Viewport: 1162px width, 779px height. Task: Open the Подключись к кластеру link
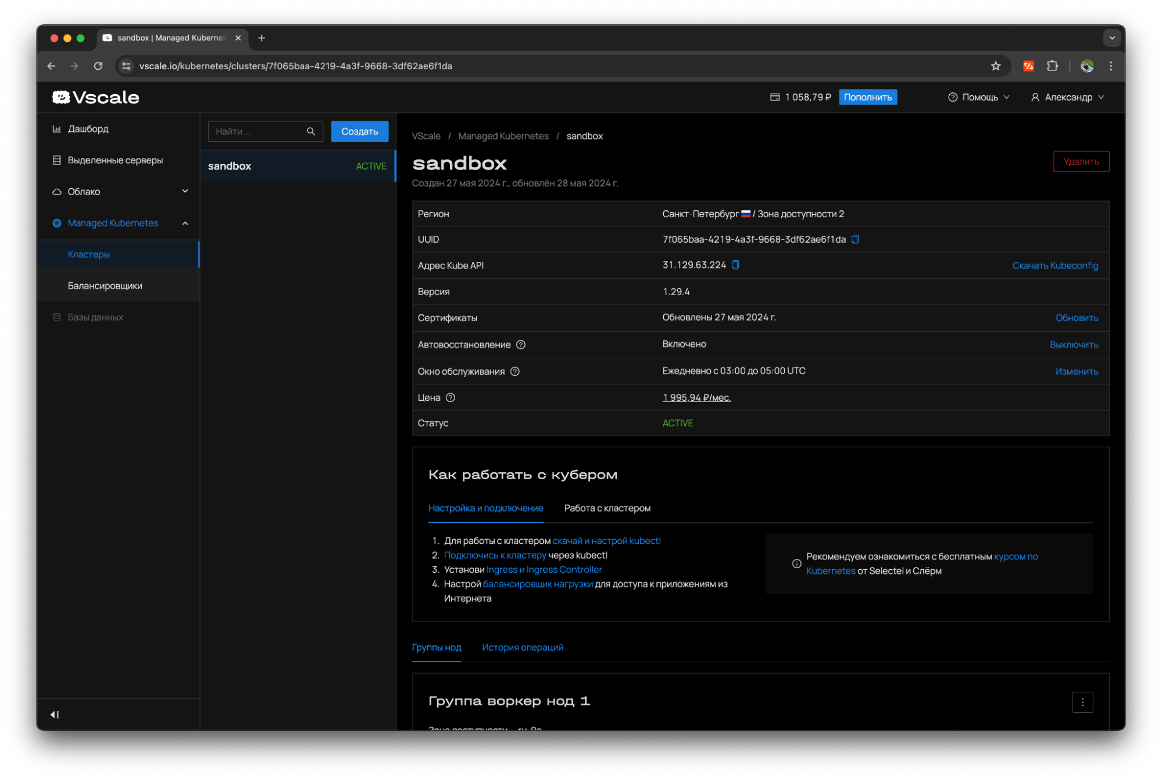click(x=495, y=555)
